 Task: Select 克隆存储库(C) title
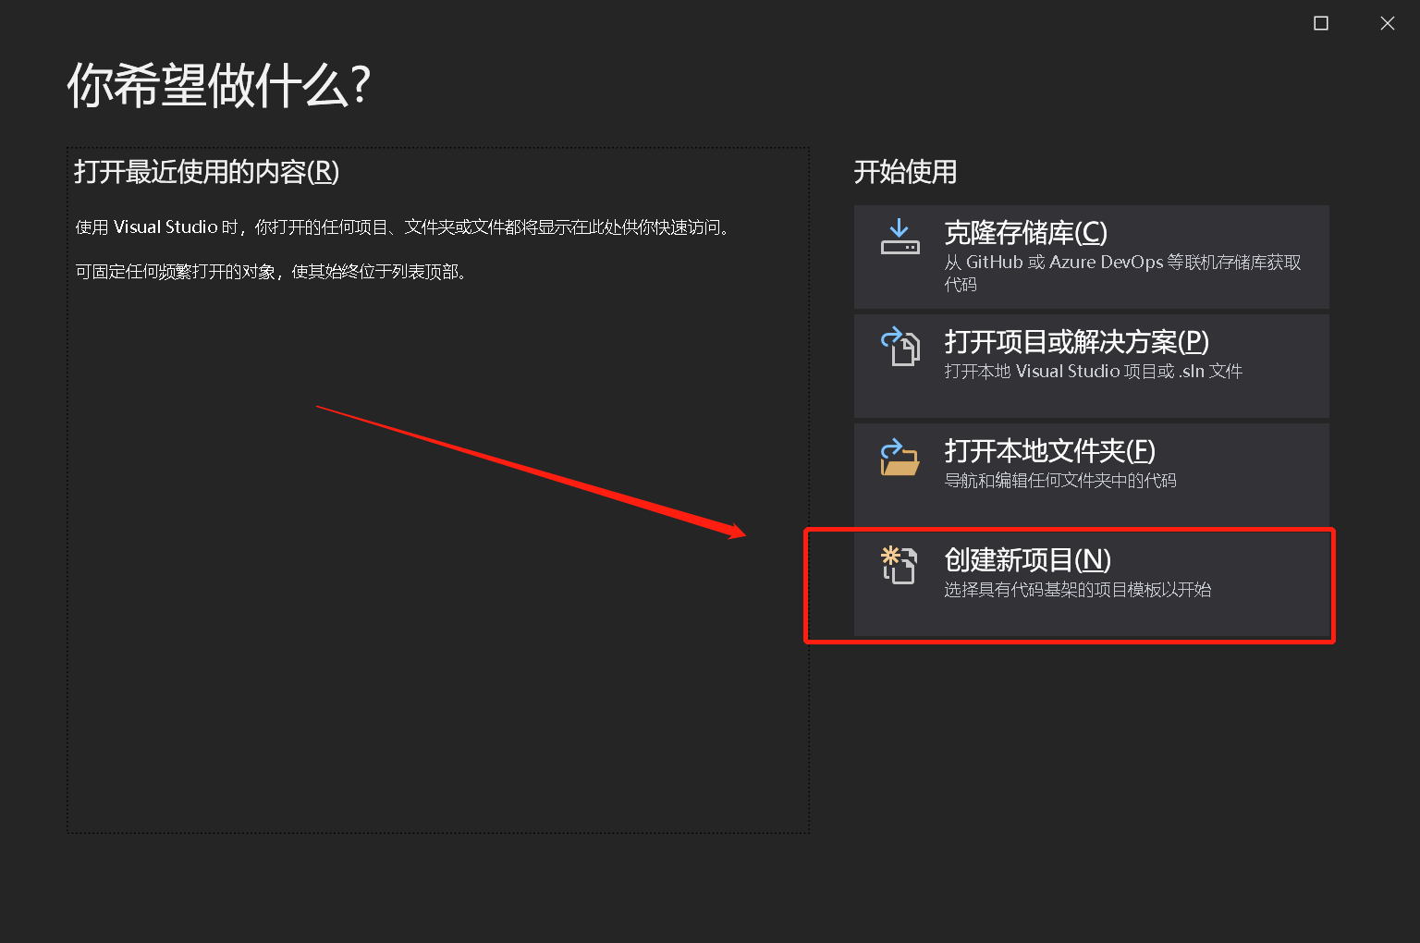pos(1025,233)
